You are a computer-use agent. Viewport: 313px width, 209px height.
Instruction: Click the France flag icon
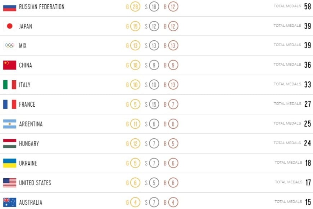pos(10,104)
